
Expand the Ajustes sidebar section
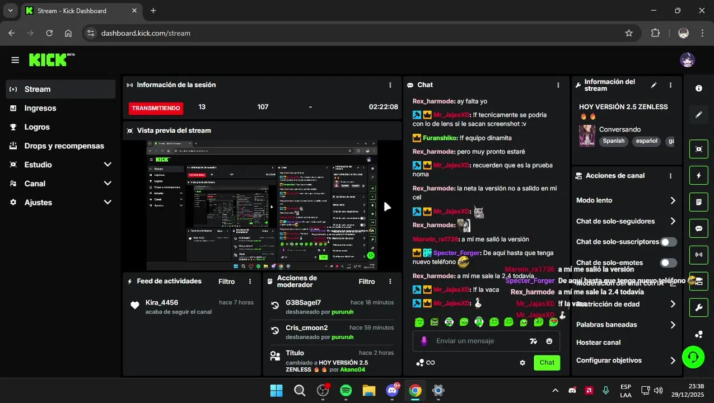point(108,203)
